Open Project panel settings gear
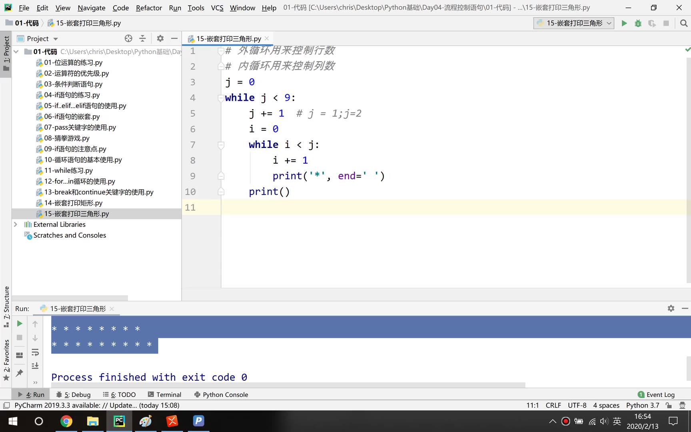Image resolution: width=691 pixels, height=432 pixels. point(160,38)
